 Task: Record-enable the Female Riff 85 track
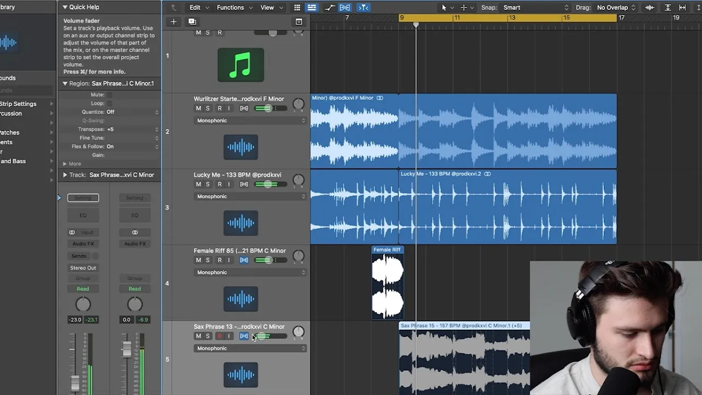(219, 260)
